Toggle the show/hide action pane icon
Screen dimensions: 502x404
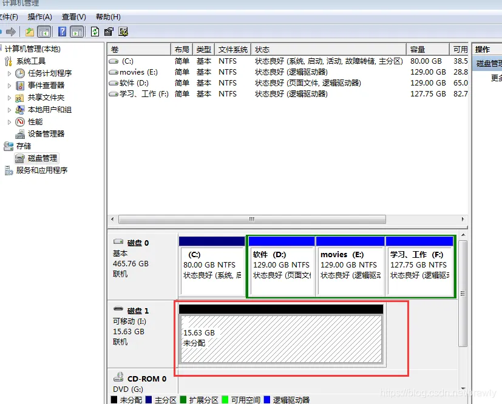pyautogui.click(x=77, y=32)
